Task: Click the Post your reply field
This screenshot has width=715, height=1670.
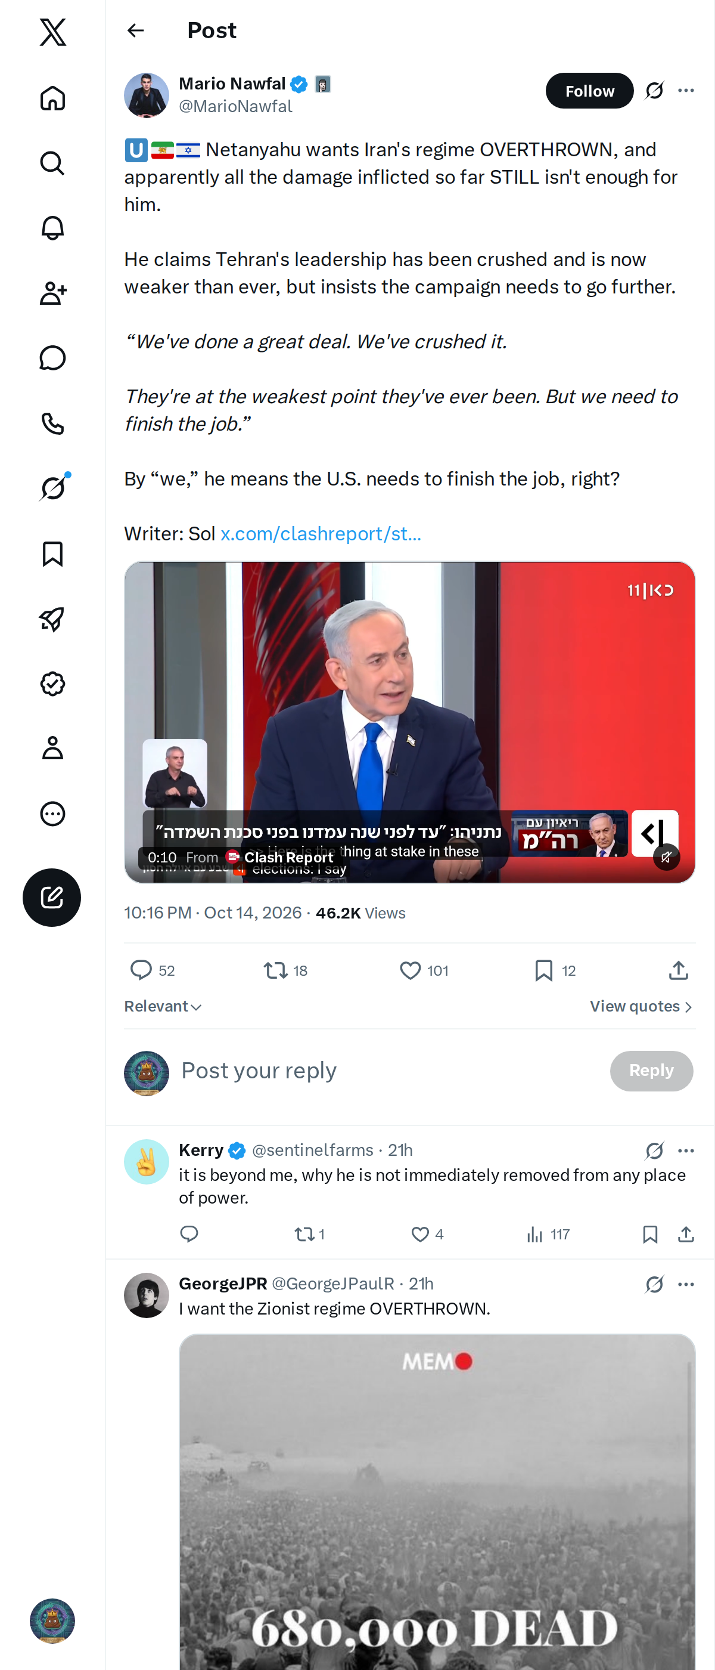Action: coord(388,1071)
